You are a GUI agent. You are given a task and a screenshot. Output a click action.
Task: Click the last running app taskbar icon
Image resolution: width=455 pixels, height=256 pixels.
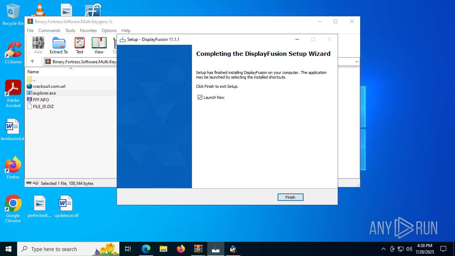click(233, 249)
